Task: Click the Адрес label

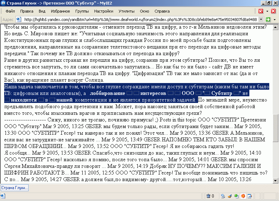Action: tap(8, 20)
